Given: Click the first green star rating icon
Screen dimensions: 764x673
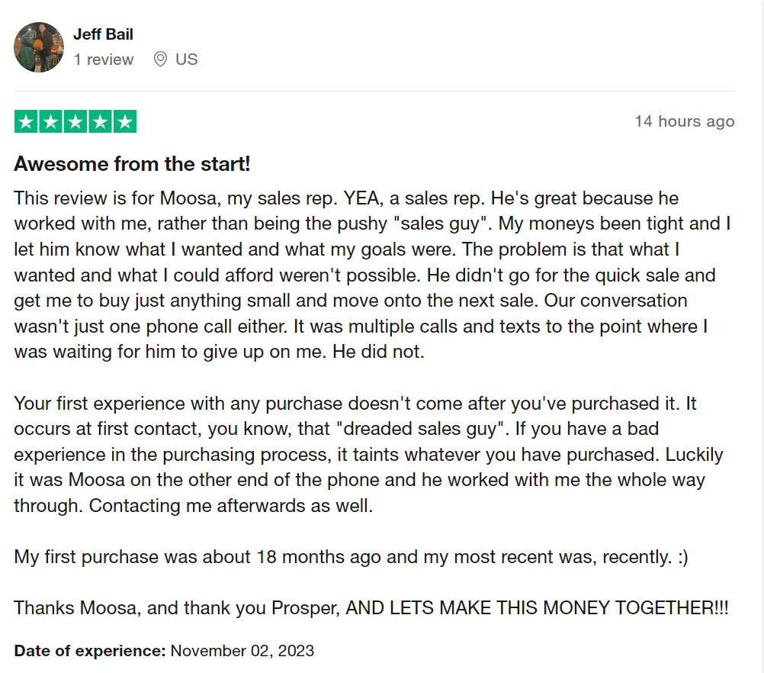Looking at the screenshot, I should 27,121.
